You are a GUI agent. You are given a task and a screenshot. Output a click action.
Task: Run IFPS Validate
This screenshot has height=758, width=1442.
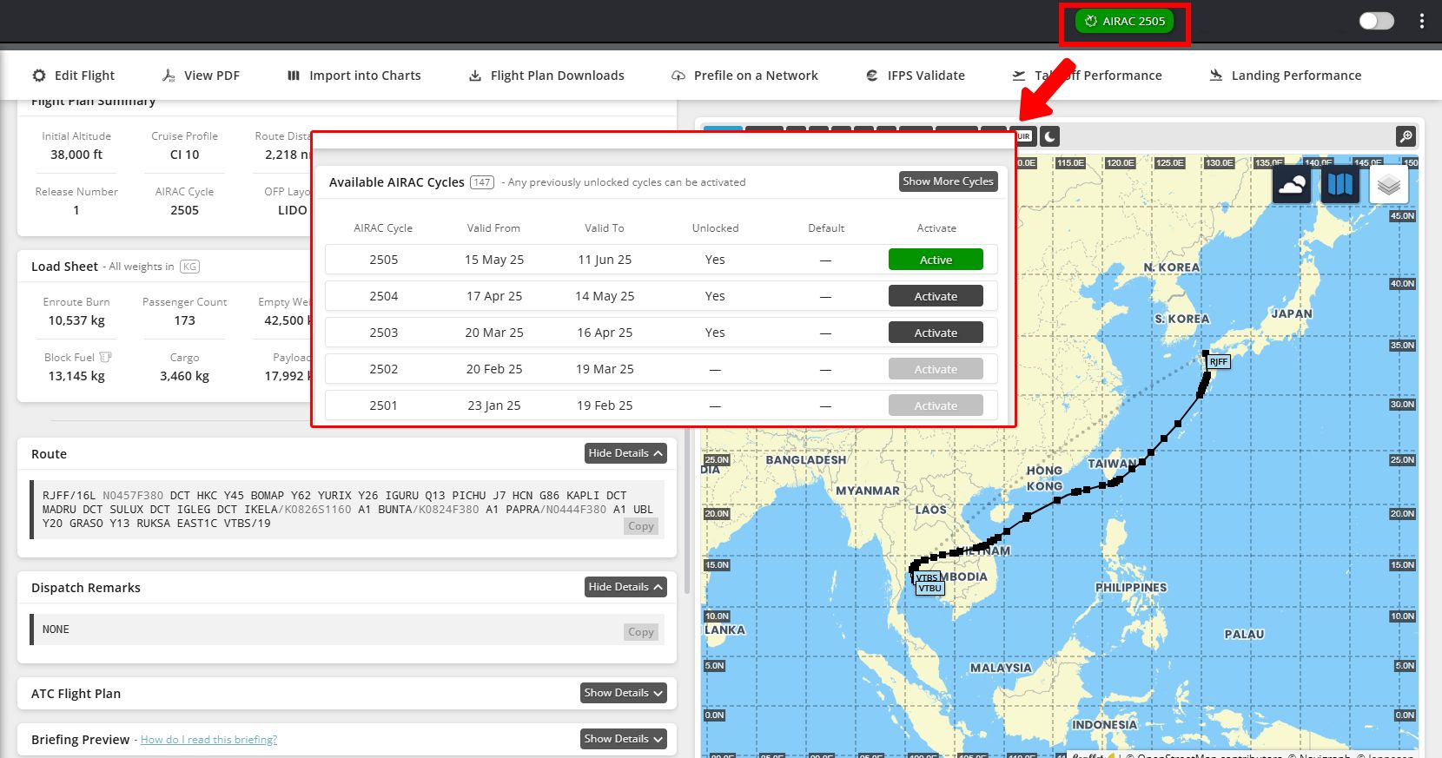916,76
